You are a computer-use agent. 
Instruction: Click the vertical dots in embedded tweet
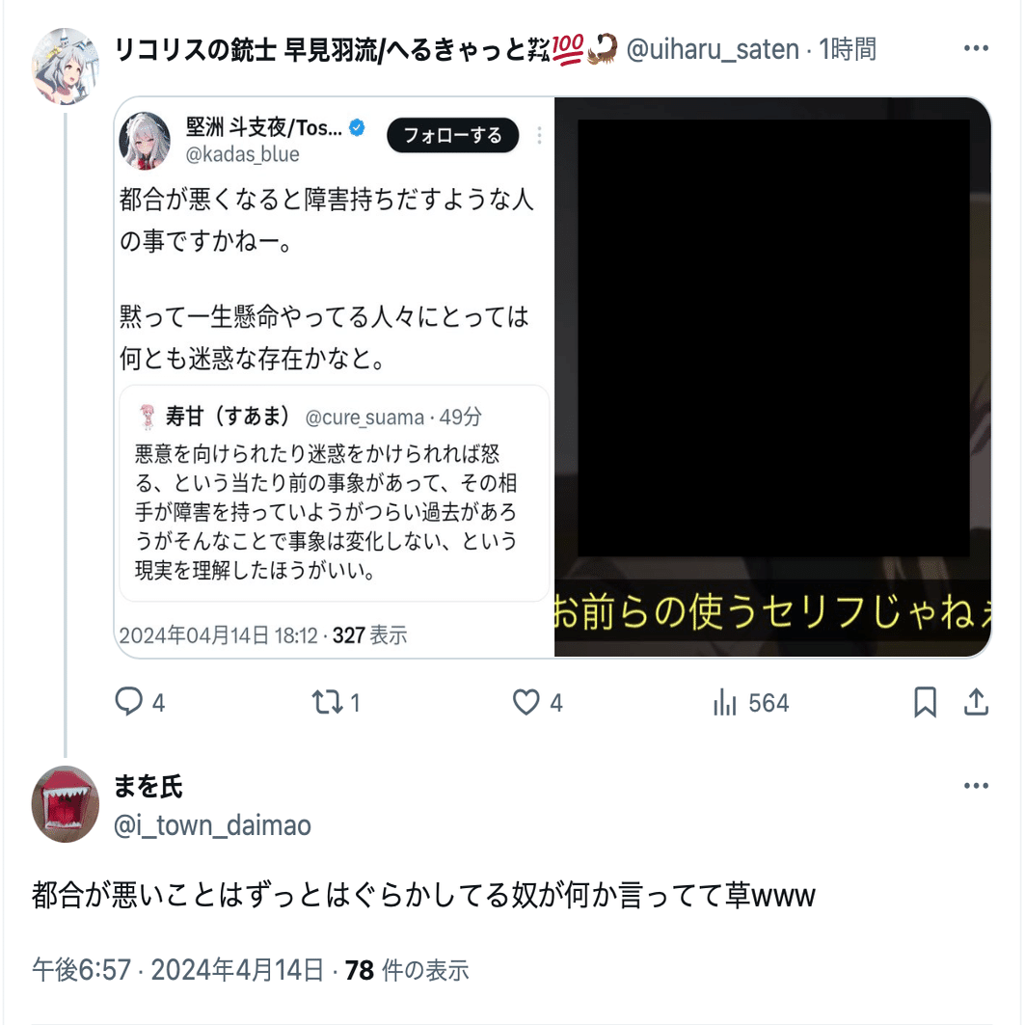pos(539,135)
